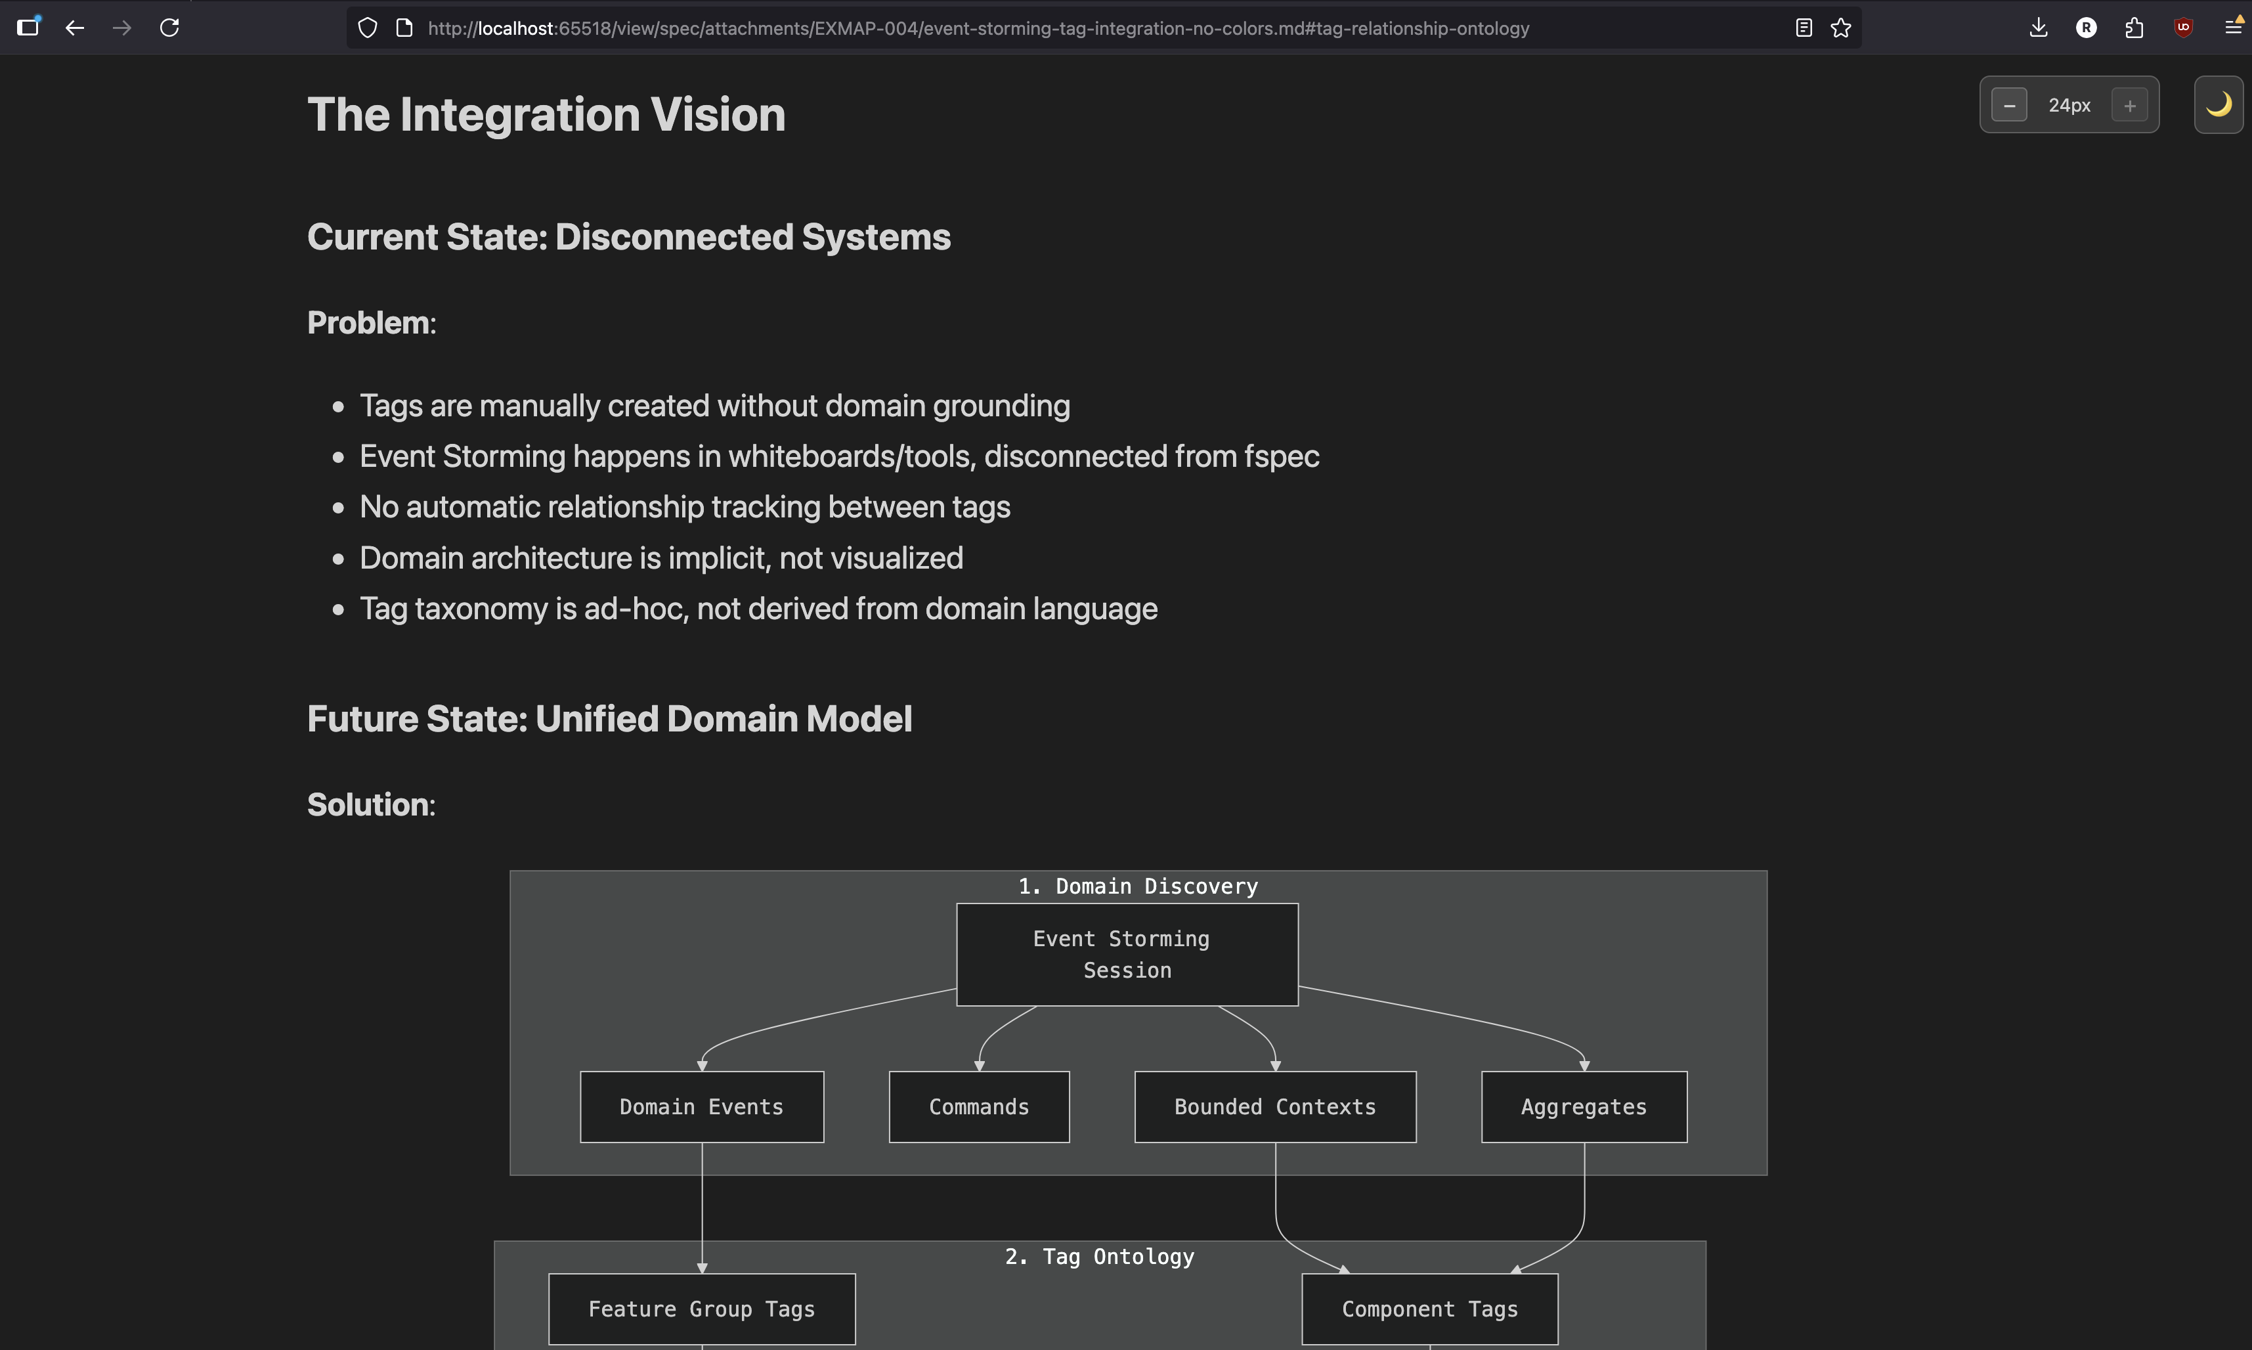Click 'No automatic relationship tracking' bullet

click(x=685, y=507)
